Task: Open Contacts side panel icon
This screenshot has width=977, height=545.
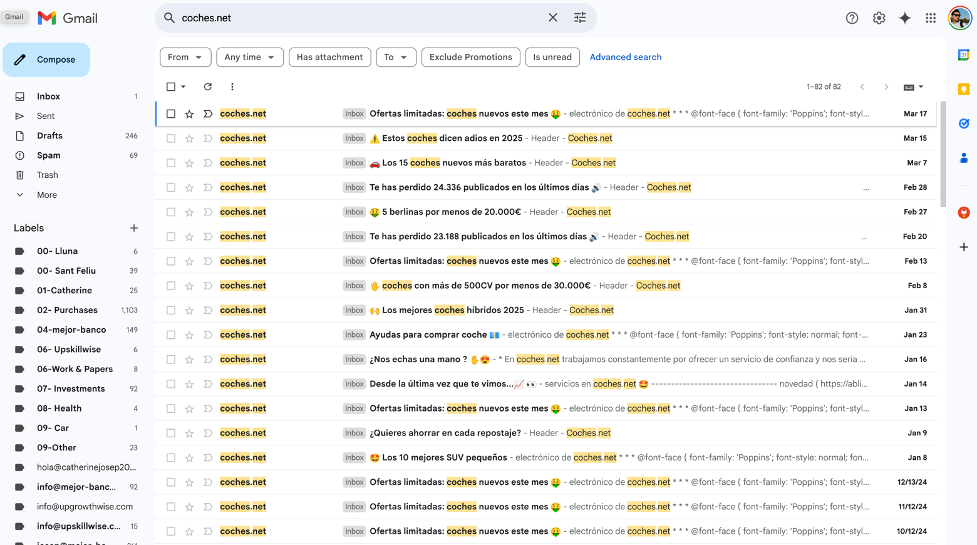Action: coord(964,158)
